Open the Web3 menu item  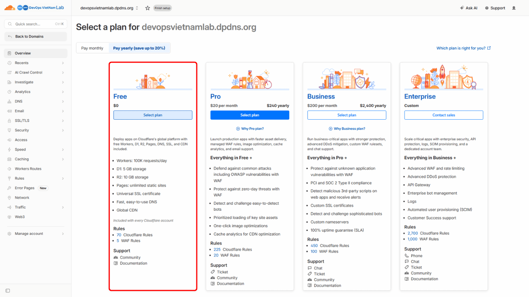coord(36,217)
